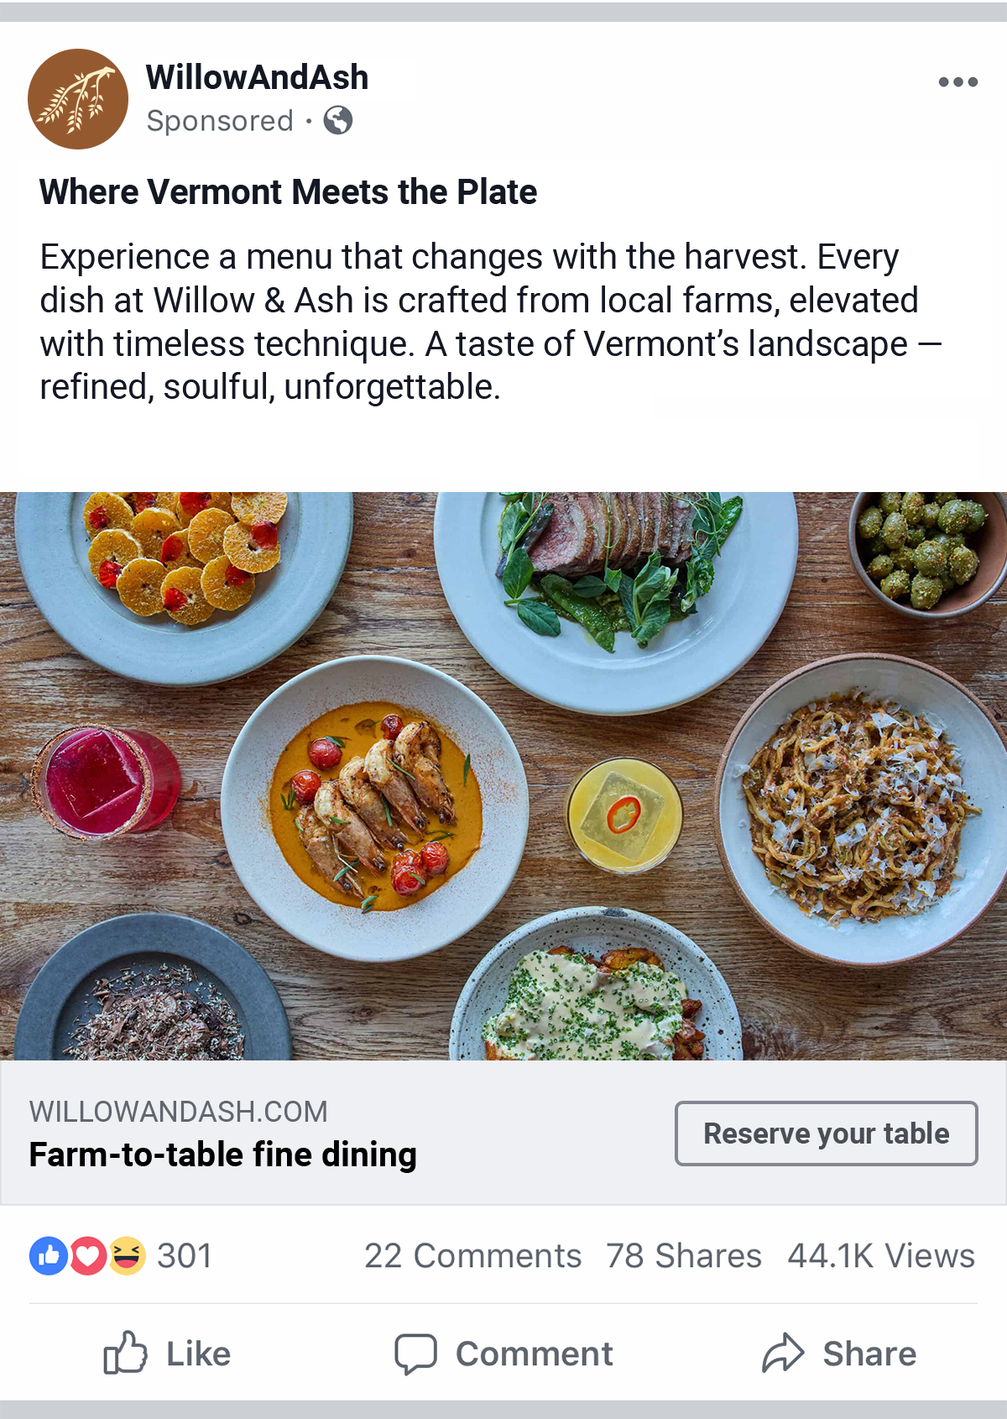Click the Comment speech bubble icon

(x=415, y=1353)
